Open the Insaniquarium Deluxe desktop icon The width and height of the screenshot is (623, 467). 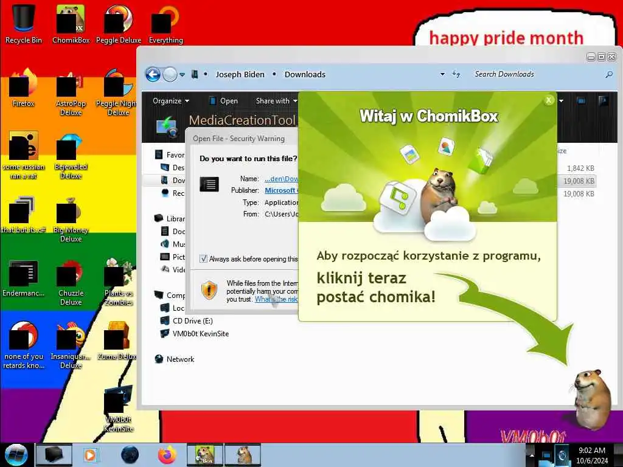coord(71,345)
